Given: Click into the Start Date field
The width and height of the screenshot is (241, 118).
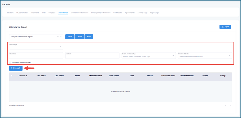Looking at the screenshot, I should pos(36,56).
